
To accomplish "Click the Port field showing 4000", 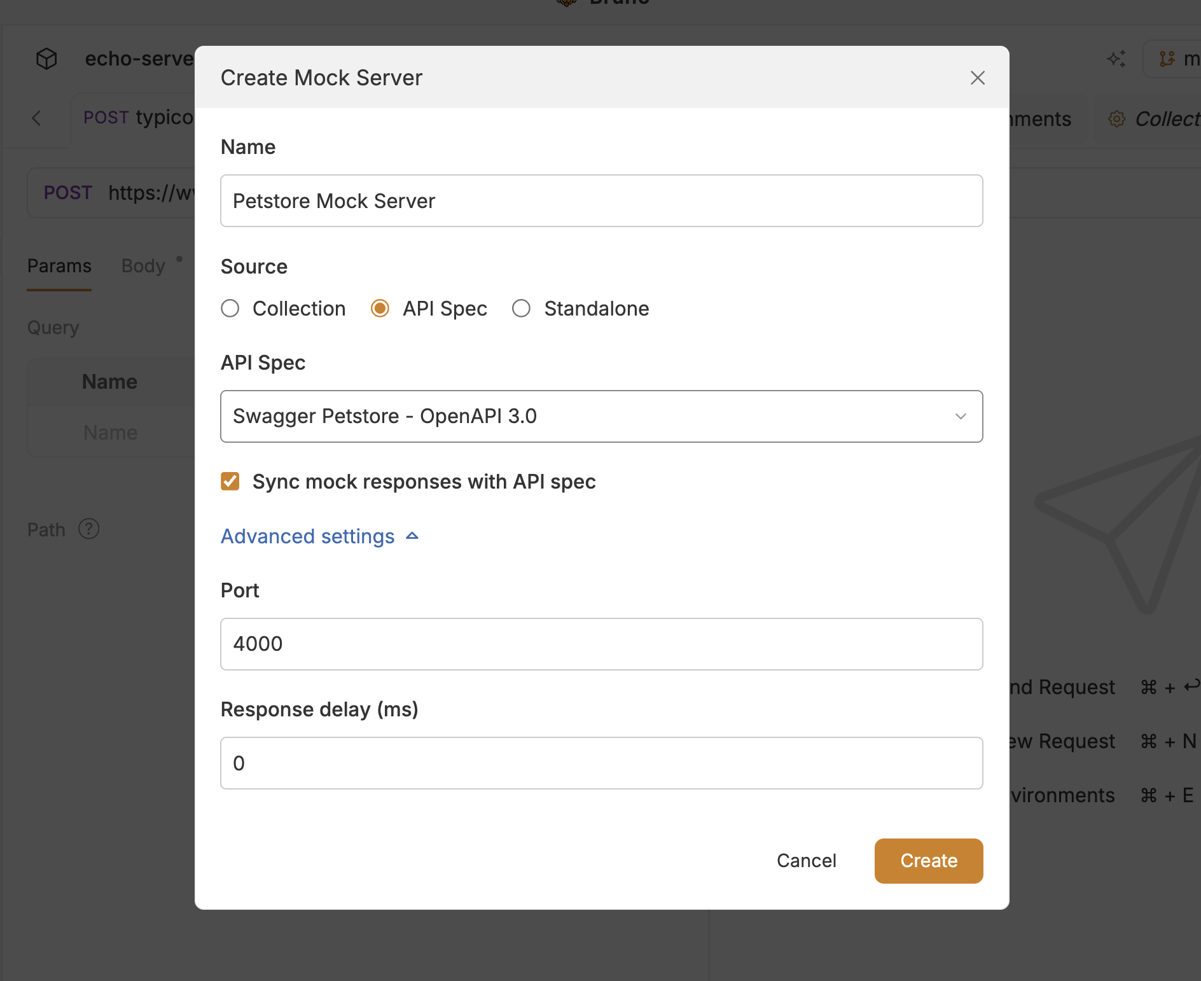I will 601,644.
